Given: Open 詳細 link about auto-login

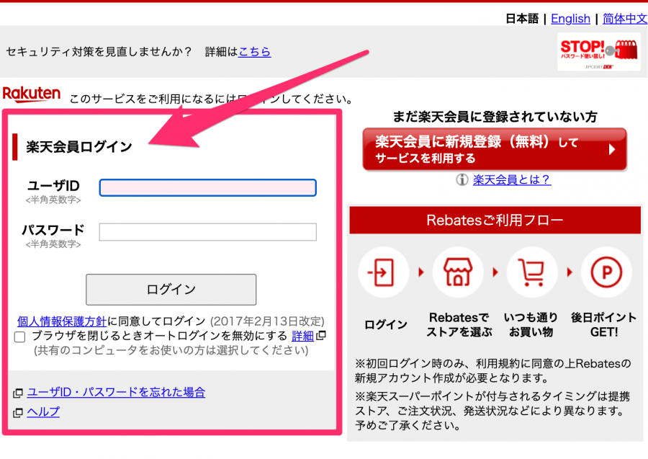Looking at the screenshot, I should pos(302,337).
